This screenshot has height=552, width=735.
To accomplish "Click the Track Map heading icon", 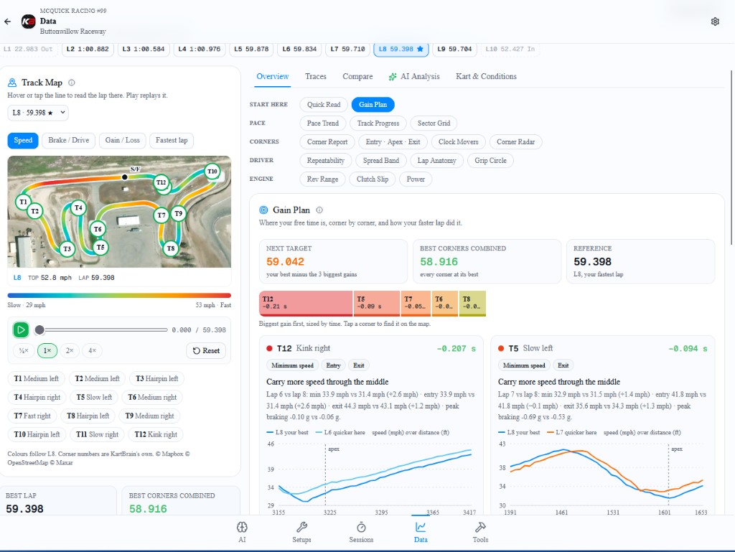I will (x=12, y=83).
